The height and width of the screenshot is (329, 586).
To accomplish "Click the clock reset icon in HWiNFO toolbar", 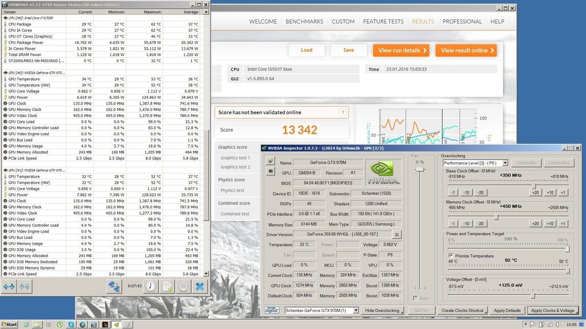I will (x=151, y=287).
